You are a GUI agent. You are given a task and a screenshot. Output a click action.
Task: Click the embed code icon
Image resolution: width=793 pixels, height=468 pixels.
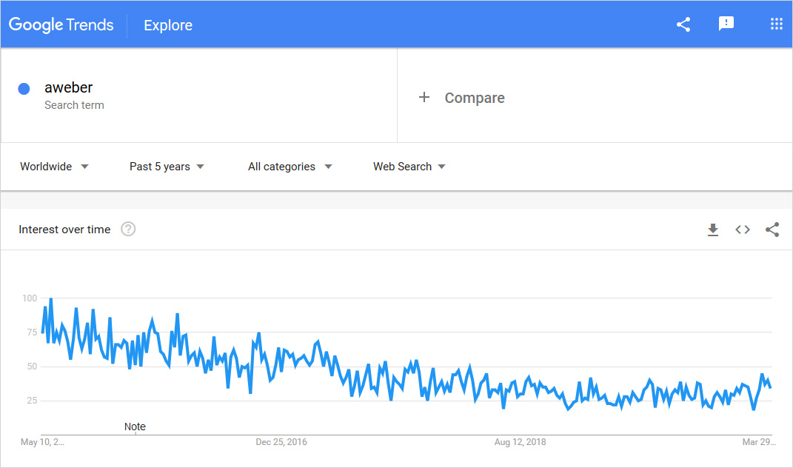click(743, 230)
